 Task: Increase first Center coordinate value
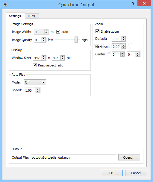tap(122, 53)
